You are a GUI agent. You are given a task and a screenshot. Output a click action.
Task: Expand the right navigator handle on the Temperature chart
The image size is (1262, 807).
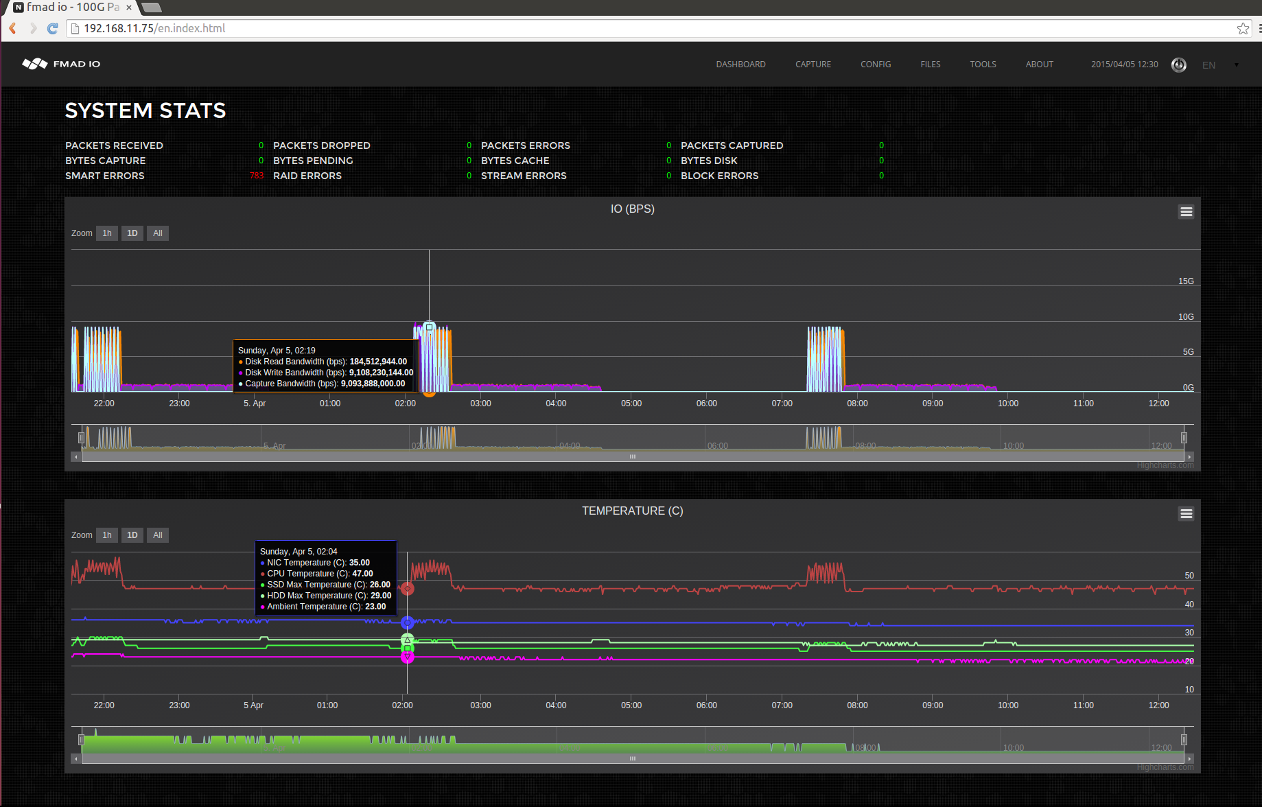pyautogui.click(x=1183, y=738)
